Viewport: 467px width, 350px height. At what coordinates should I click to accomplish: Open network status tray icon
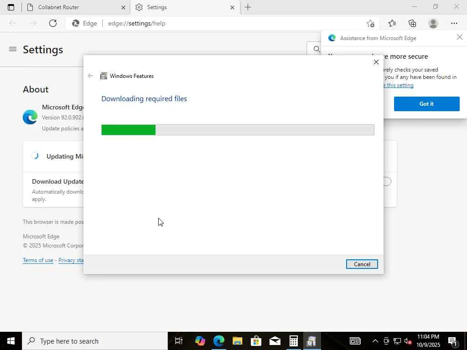click(397, 341)
